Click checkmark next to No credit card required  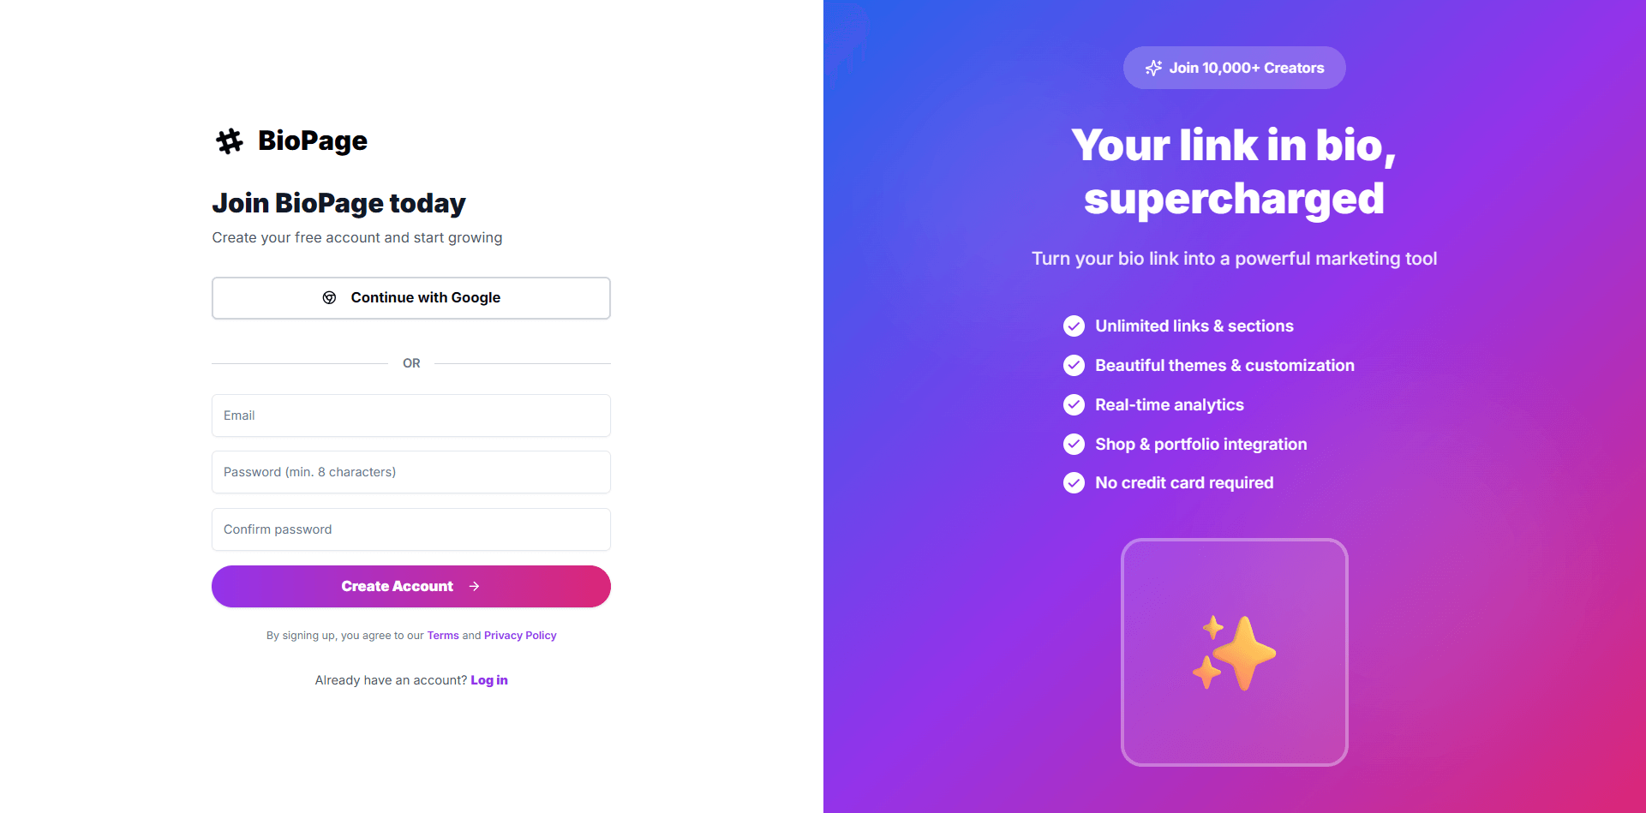[x=1074, y=483]
